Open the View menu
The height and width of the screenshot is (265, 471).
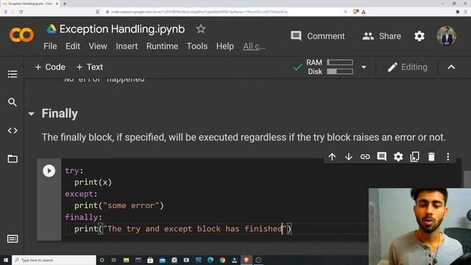point(98,46)
